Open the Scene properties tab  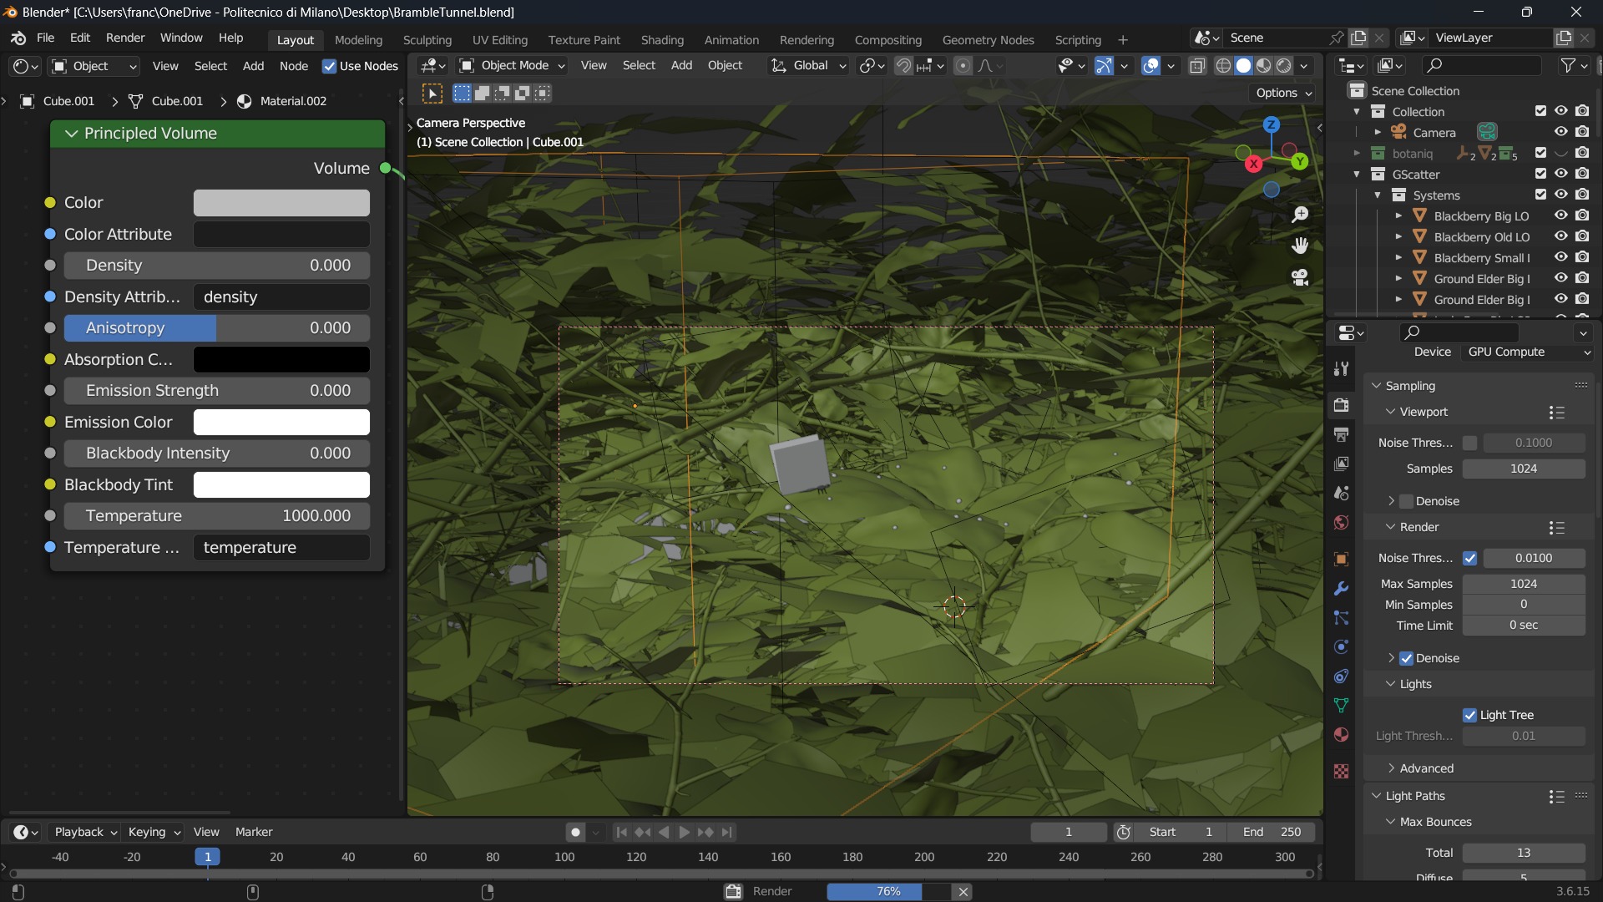click(x=1342, y=493)
